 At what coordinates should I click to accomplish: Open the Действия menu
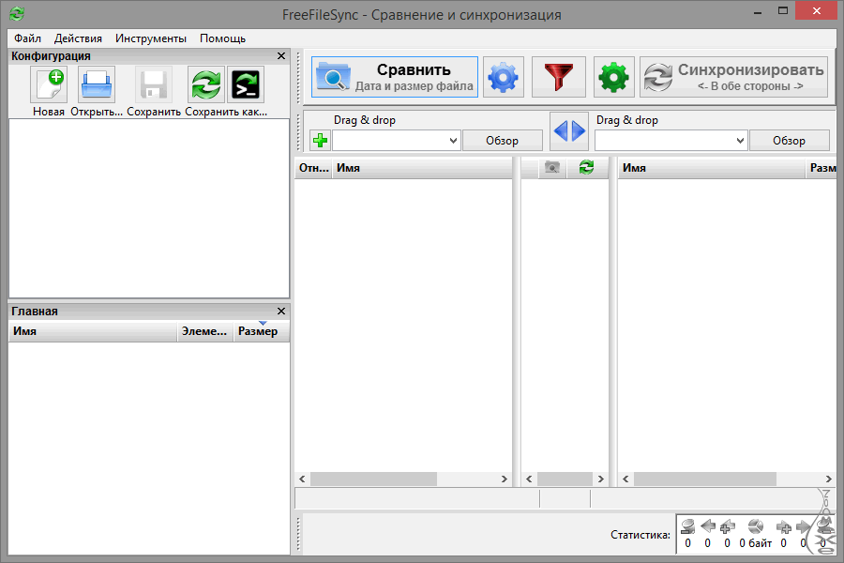click(x=78, y=38)
